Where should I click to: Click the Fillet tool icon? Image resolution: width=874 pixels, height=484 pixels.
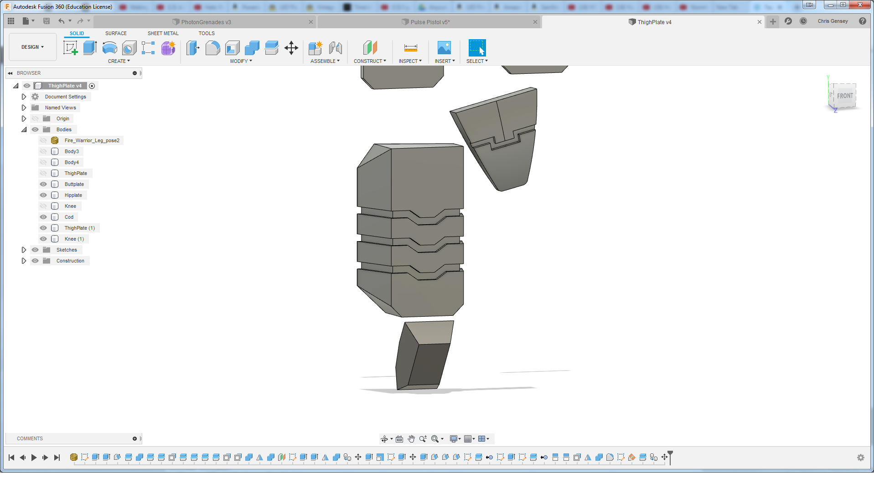pyautogui.click(x=212, y=48)
